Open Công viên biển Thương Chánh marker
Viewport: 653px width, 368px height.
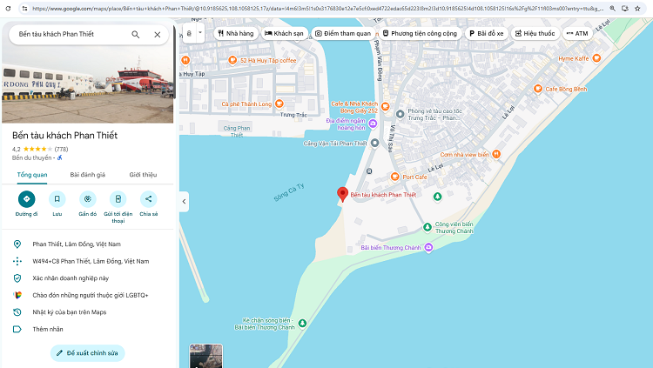click(x=427, y=227)
